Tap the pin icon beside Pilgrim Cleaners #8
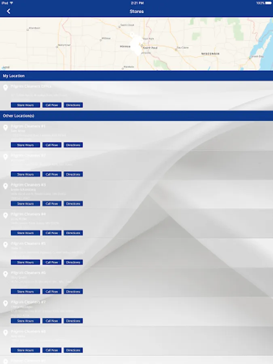Screen dimensions: 273x364 [x=6, y=333]
